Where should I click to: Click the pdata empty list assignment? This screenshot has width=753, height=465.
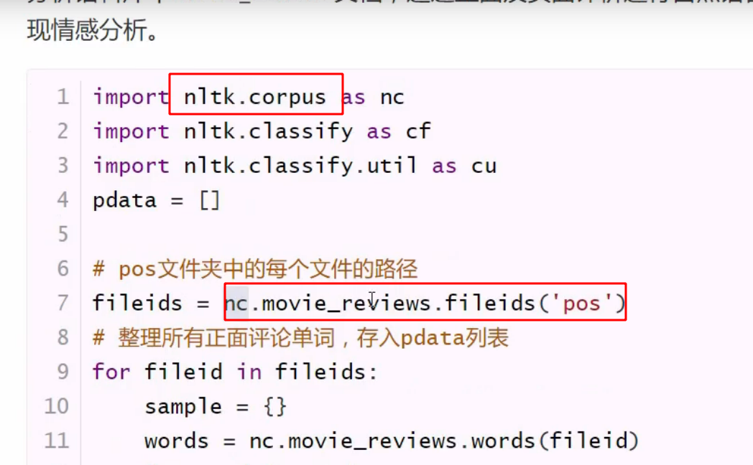154,199
